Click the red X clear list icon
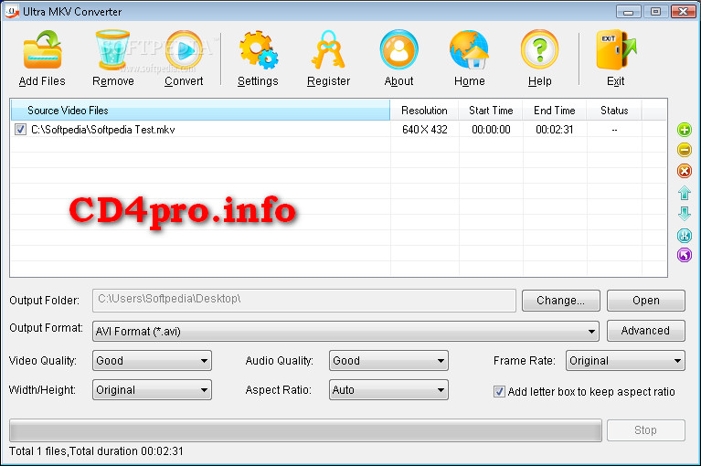This screenshot has width=701, height=466. 684,171
